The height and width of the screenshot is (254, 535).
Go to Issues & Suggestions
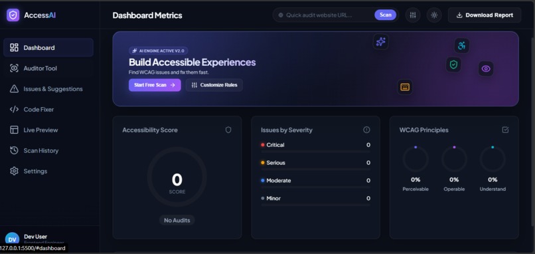[x=48, y=89]
